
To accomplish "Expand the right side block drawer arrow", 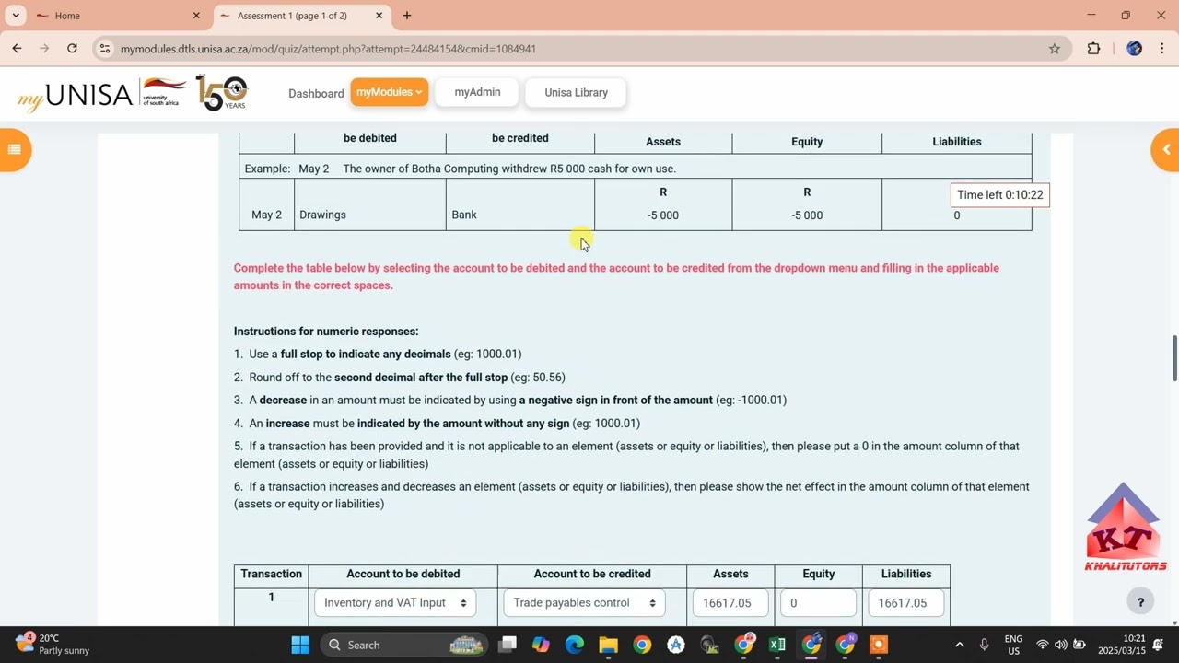I will [1165, 150].
